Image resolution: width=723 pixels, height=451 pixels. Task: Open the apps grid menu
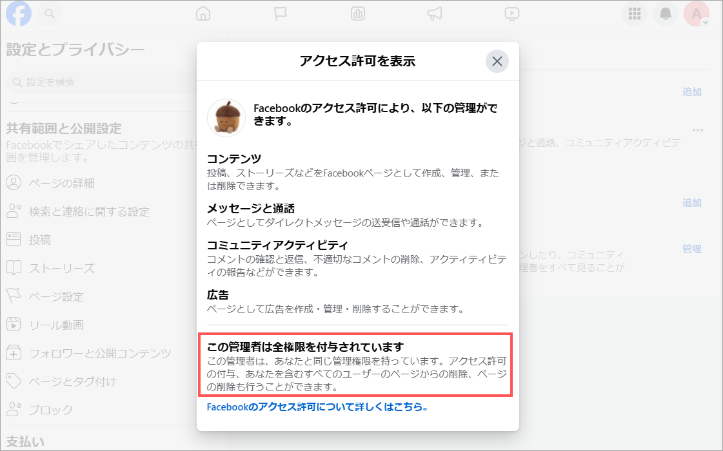pos(635,14)
